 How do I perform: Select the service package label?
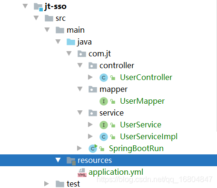pos(111,113)
